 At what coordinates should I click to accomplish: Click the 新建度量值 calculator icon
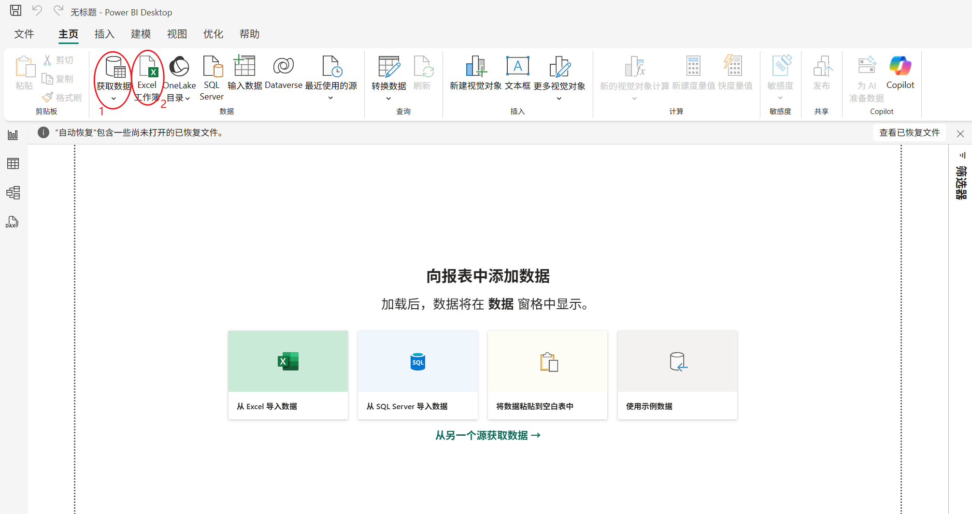pyautogui.click(x=693, y=66)
